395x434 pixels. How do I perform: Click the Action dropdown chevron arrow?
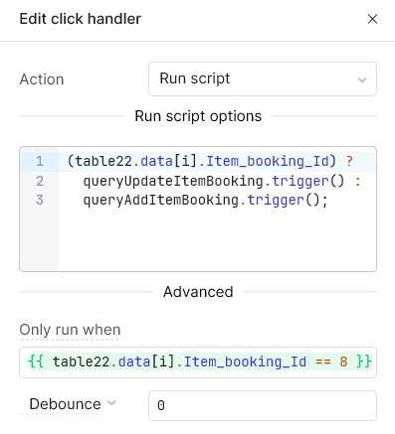point(362,79)
